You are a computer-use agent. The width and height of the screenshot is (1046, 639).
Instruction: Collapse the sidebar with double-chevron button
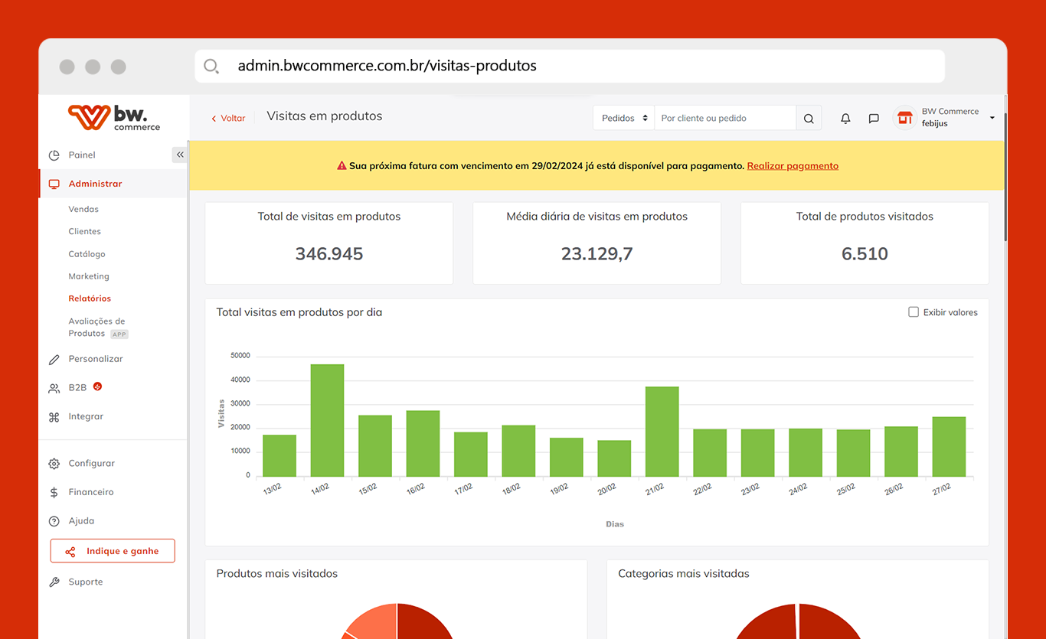(180, 155)
